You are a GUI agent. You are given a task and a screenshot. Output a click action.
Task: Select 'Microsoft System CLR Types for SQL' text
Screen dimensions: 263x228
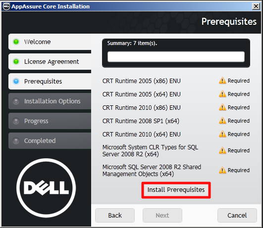150,147
